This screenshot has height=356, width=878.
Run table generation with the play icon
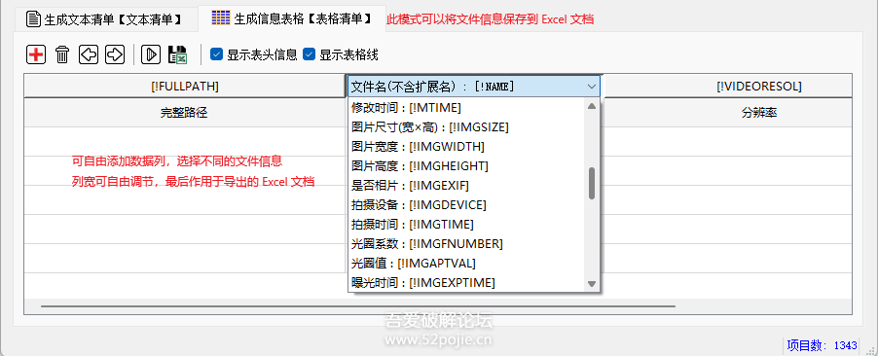[x=151, y=54]
